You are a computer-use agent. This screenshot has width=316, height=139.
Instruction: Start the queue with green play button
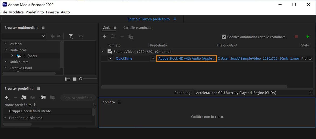pos(308,37)
